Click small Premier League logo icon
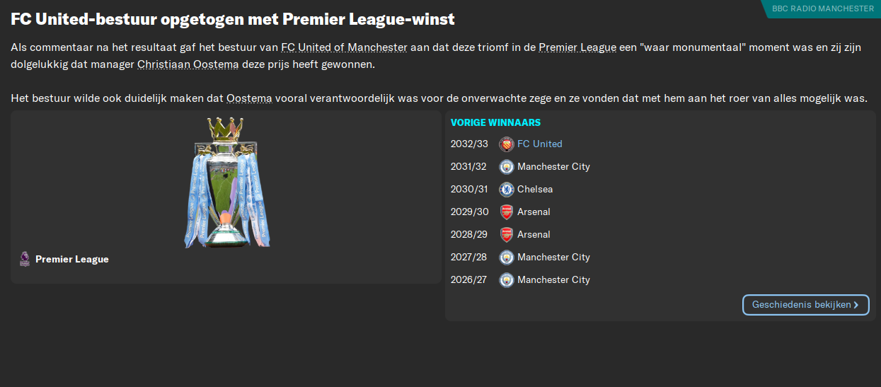This screenshot has height=387, width=881. pyautogui.click(x=25, y=259)
